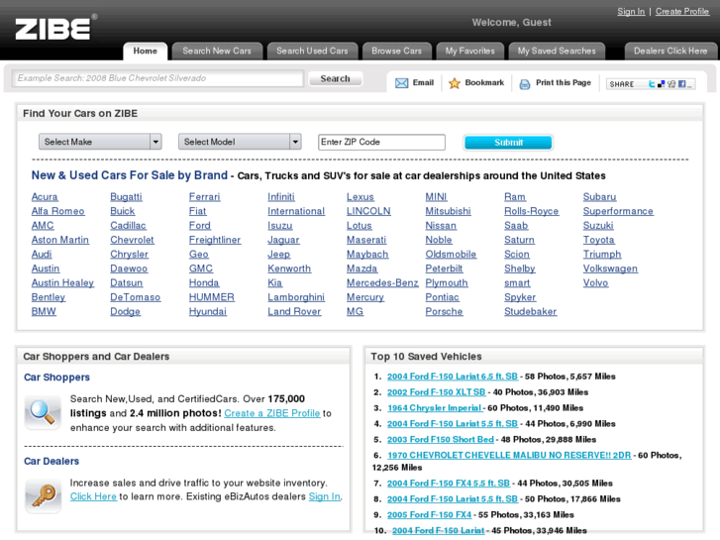Click the Bookmark text link
This screenshot has width=720, height=540.
[484, 82]
